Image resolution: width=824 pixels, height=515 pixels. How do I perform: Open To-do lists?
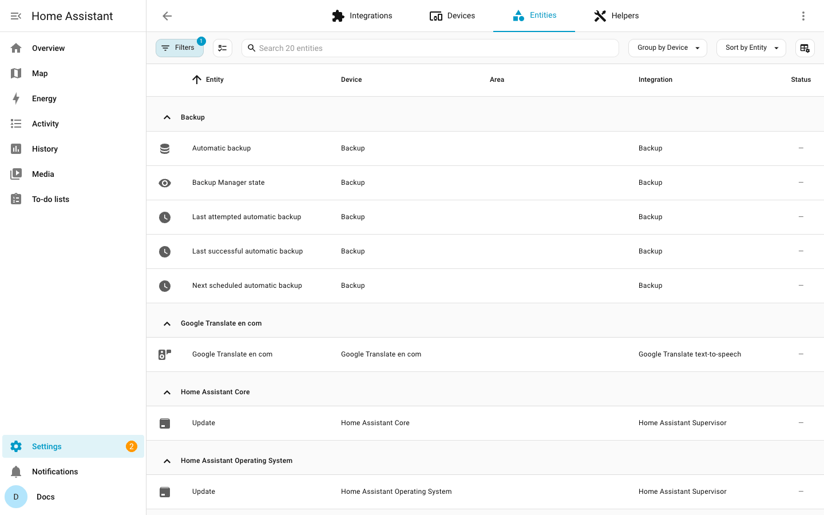click(73, 199)
